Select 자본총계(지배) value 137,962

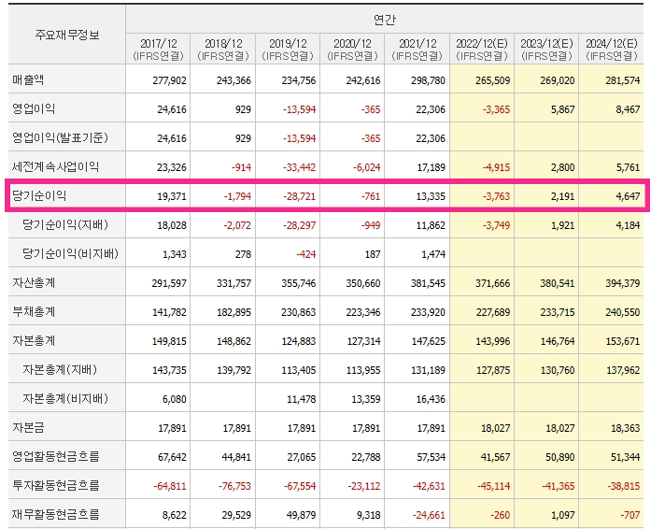623,370
